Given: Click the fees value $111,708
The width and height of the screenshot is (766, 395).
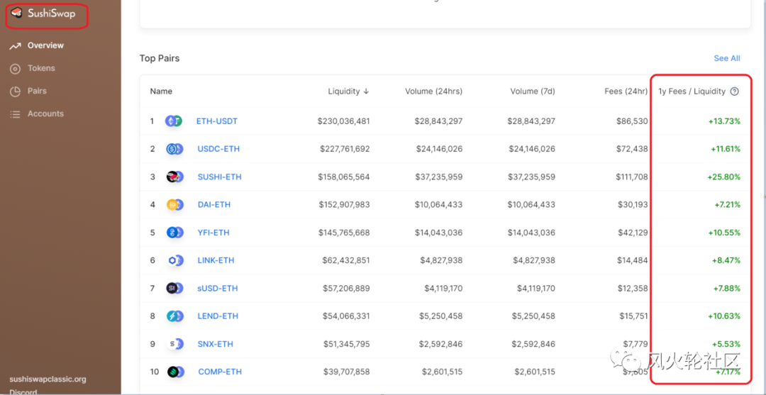Looking at the screenshot, I should 631,177.
